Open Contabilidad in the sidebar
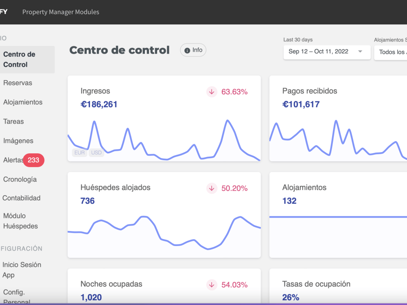The height and width of the screenshot is (305, 407). [x=22, y=198]
